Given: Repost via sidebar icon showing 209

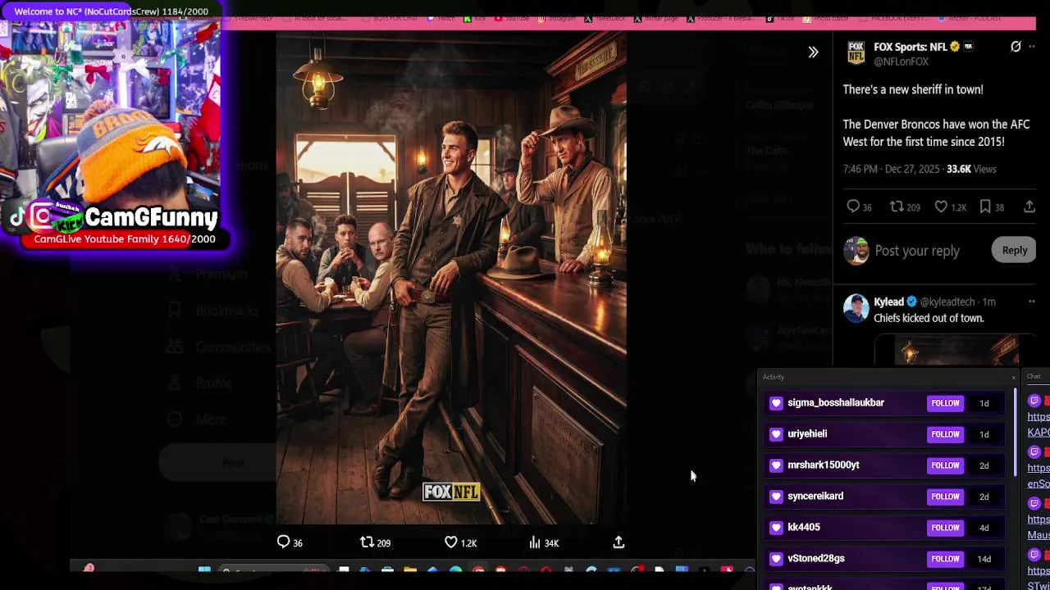Looking at the screenshot, I should (897, 206).
